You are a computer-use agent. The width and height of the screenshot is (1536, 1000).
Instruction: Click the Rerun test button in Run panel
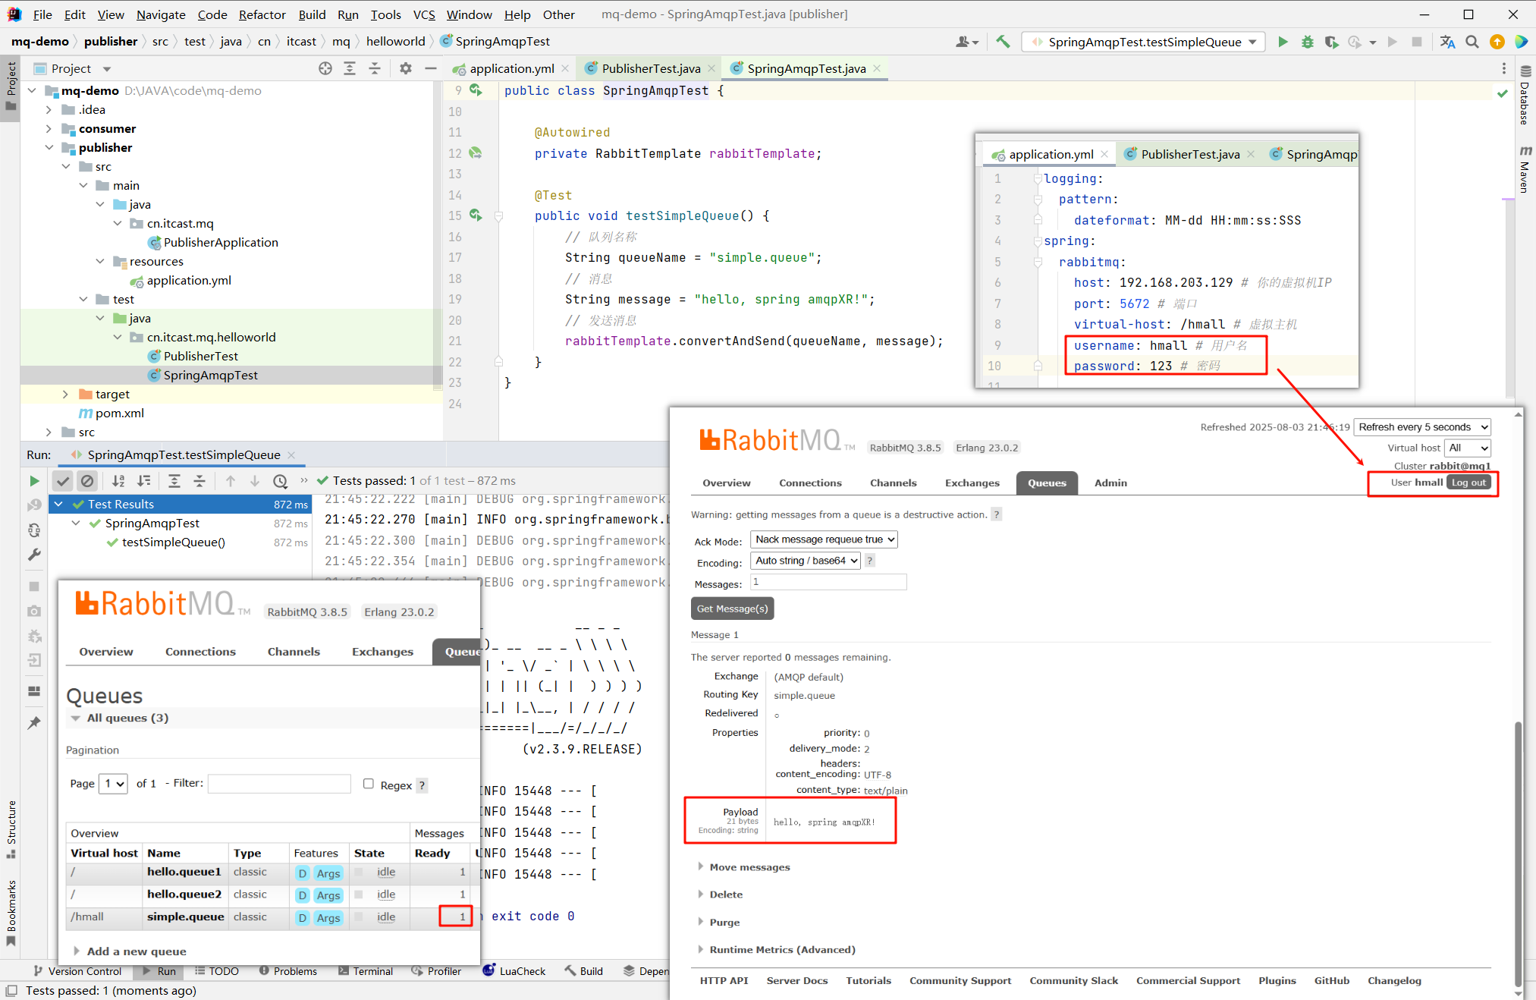[34, 481]
